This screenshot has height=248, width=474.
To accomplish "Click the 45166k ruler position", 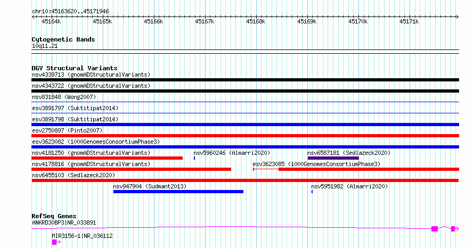I will [x=153, y=21].
